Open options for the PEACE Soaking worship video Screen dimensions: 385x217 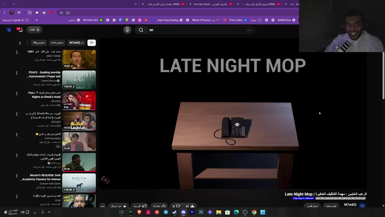tap(17, 73)
